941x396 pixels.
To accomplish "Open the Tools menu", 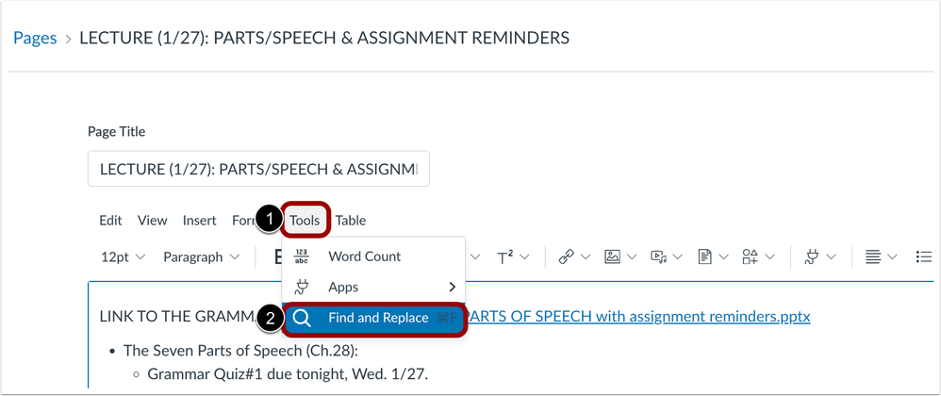I will 305,221.
